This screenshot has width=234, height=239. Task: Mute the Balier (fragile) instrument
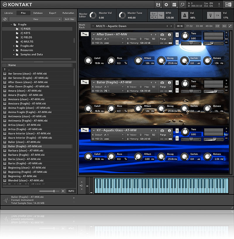click(x=177, y=90)
